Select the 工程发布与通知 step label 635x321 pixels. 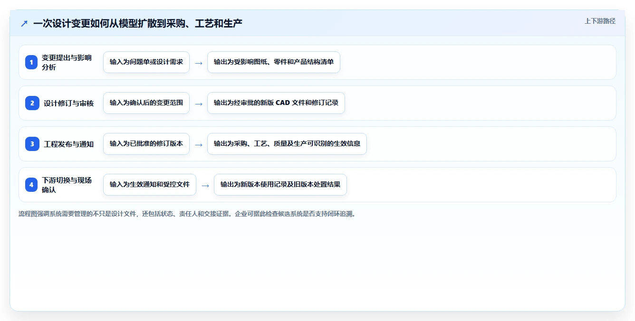(69, 144)
